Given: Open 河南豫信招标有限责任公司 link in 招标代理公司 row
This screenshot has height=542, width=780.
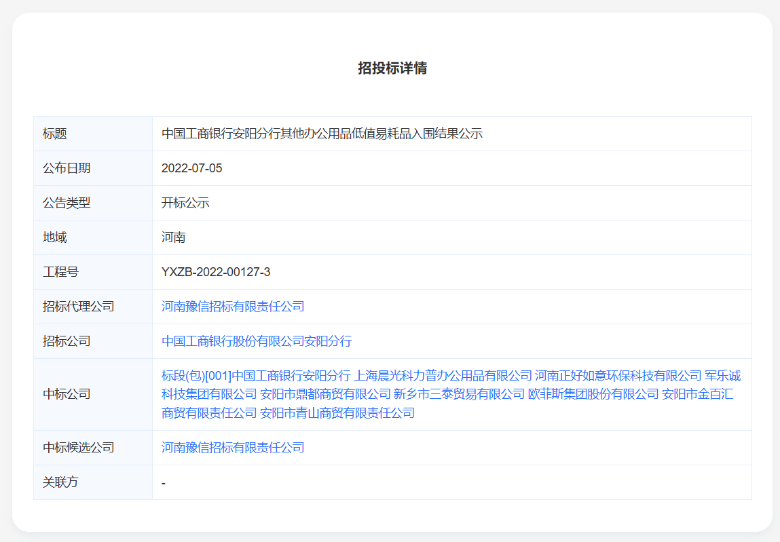Looking at the screenshot, I should click(233, 307).
